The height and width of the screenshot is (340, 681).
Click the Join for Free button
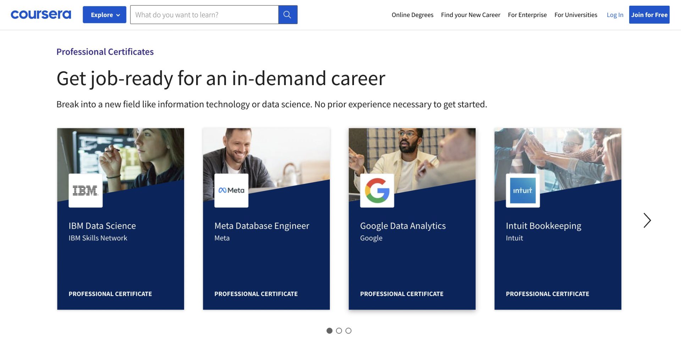click(649, 15)
